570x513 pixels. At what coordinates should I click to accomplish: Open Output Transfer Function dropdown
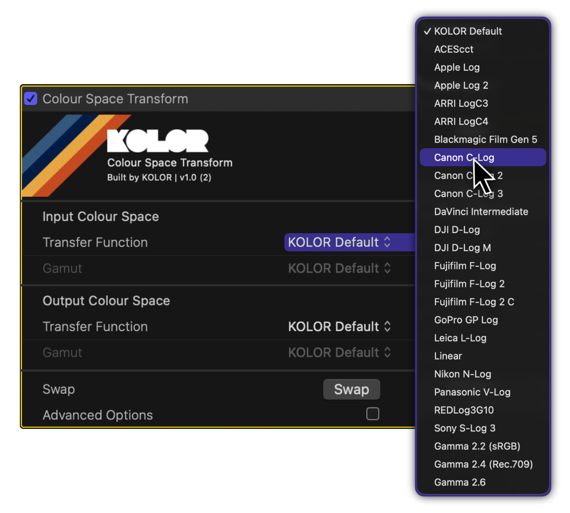[x=339, y=327]
